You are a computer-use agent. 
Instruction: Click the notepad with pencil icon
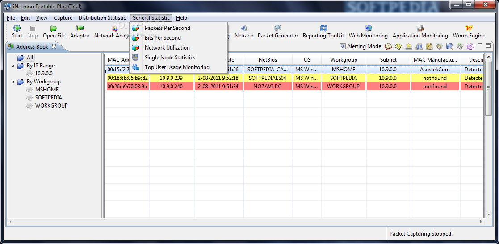pos(429,46)
